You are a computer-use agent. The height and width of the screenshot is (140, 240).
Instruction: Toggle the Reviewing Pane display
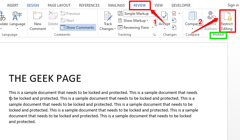(x=134, y=28)
